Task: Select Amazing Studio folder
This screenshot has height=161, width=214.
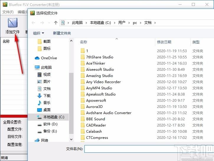Action: [x=97, y=76]
